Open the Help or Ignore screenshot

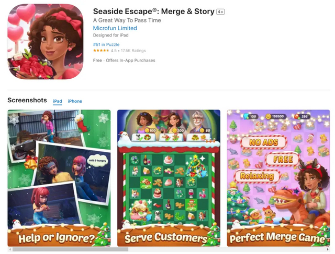click(59, 178)
